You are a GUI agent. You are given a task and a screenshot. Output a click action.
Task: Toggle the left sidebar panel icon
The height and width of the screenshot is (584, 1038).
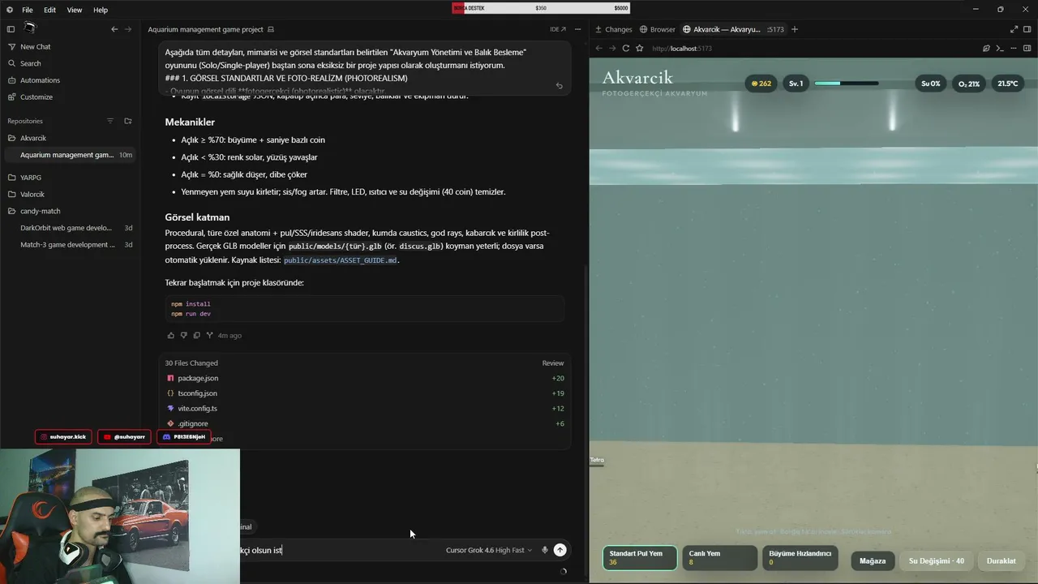pos(11,29)
